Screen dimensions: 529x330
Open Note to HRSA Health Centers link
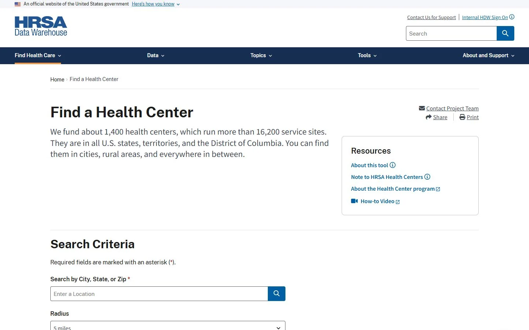pos(387,177)
